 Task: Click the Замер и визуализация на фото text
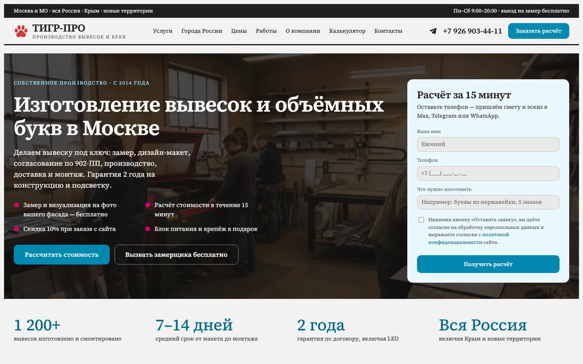coord(70,210)
